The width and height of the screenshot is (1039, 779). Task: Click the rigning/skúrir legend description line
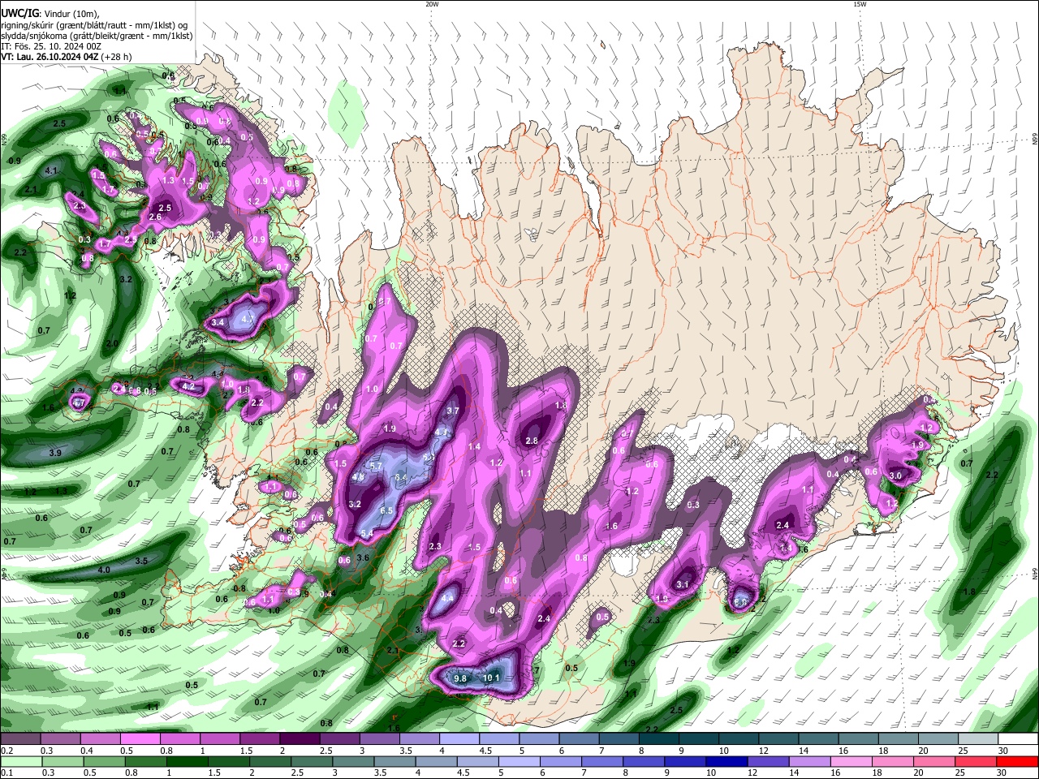[94, 25]
